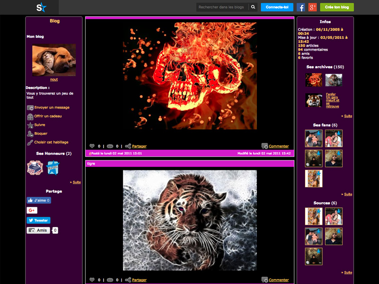Toggle Suivre to follow this blog
The height and width of the screenshot is (284, 379).
[x=39, y=125]
